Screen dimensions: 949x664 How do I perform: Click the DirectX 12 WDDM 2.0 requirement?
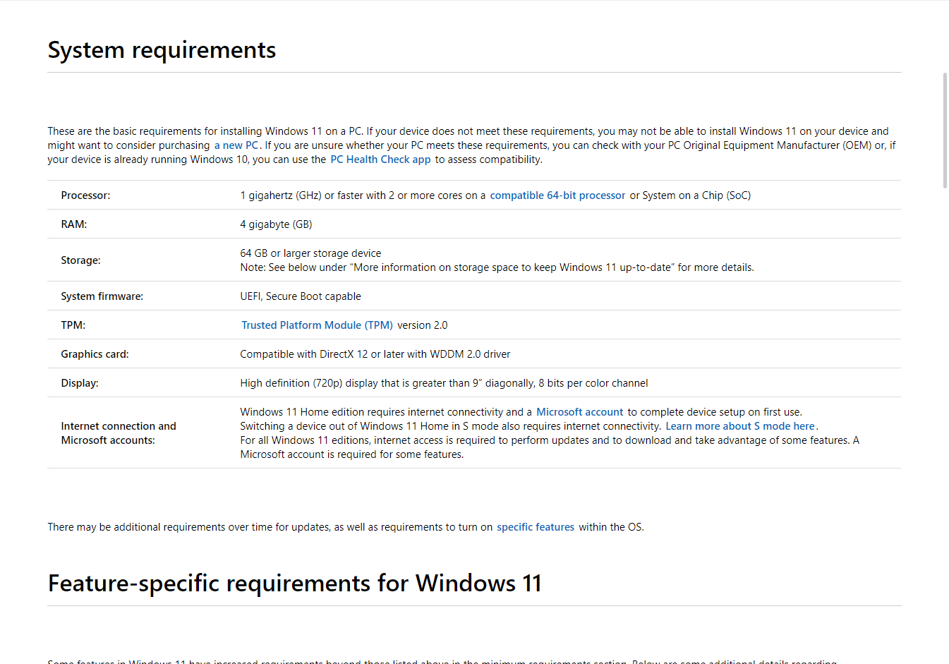point(375,354)
